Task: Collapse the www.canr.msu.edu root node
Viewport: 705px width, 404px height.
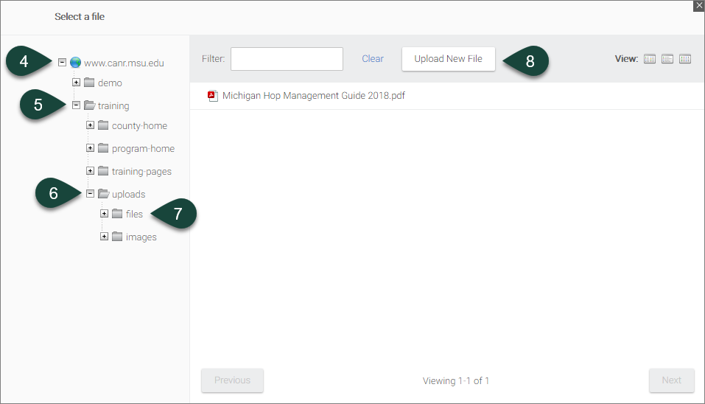Action: [x=62, y=63]
